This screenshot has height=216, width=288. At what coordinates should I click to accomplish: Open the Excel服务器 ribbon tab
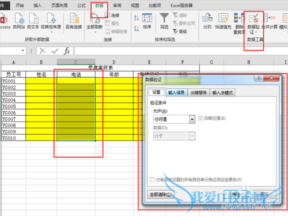coord(181,6)
